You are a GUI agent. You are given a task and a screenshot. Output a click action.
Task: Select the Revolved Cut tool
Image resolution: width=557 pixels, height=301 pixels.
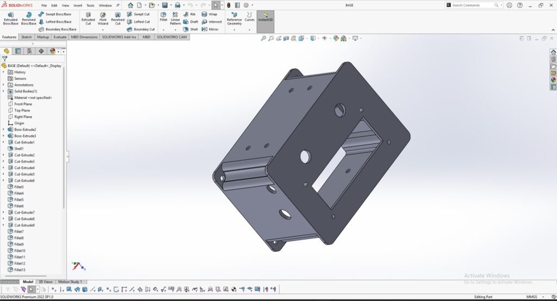pyautogui.click(x=117, y=18)
